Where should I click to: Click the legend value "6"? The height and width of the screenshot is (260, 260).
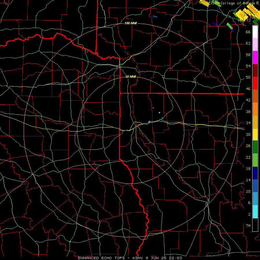(249, 203)
